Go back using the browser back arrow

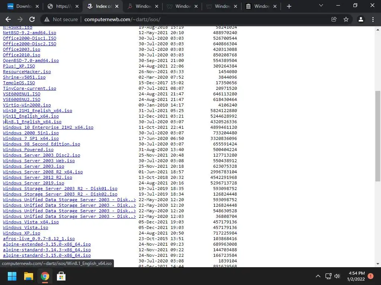point(8,19)
